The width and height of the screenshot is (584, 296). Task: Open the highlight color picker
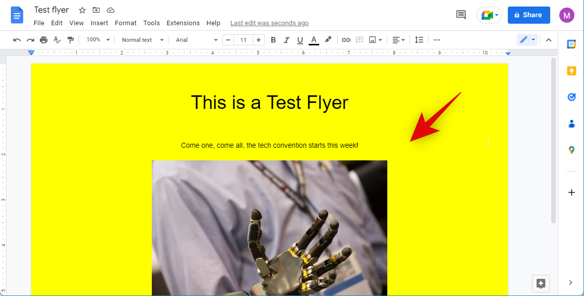[328, 40]
